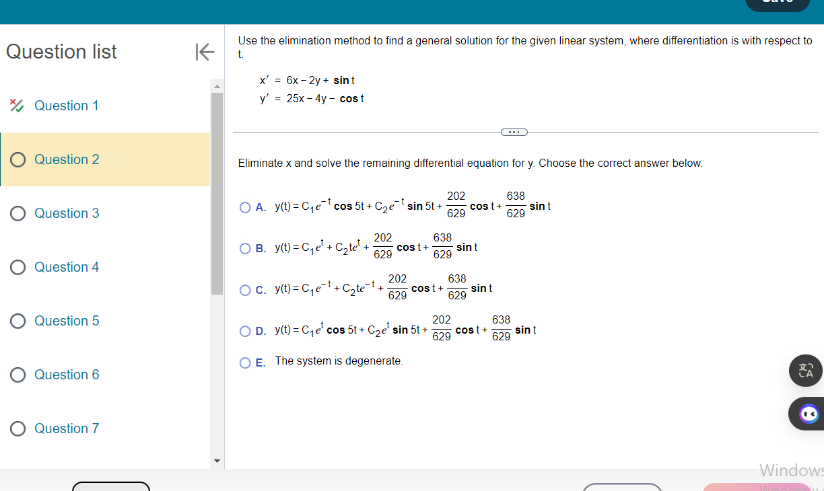824x491 pixels.
Task: Click the partial-credit score icon beside Question 1
Action: tap(17, 106)
